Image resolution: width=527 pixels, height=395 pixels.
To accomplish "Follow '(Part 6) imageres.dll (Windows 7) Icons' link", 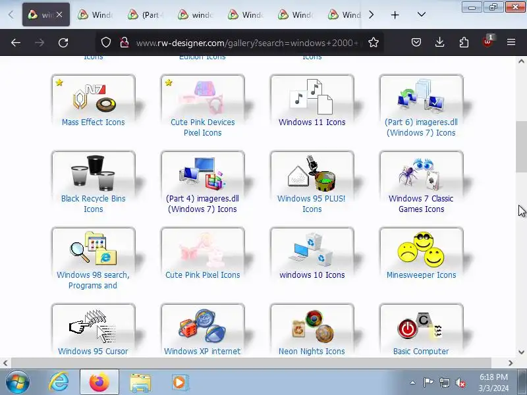I will (x=421, y=127).
